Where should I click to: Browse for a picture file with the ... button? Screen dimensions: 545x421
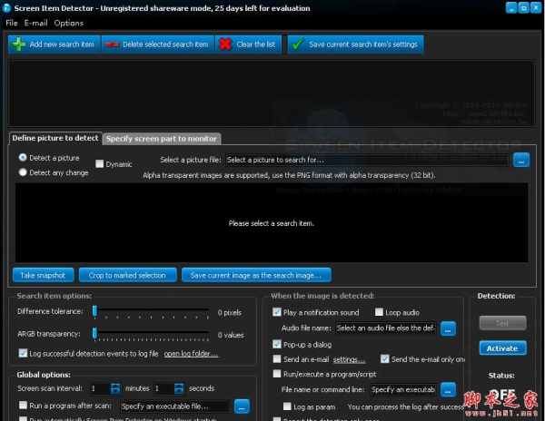pos(521,160)
